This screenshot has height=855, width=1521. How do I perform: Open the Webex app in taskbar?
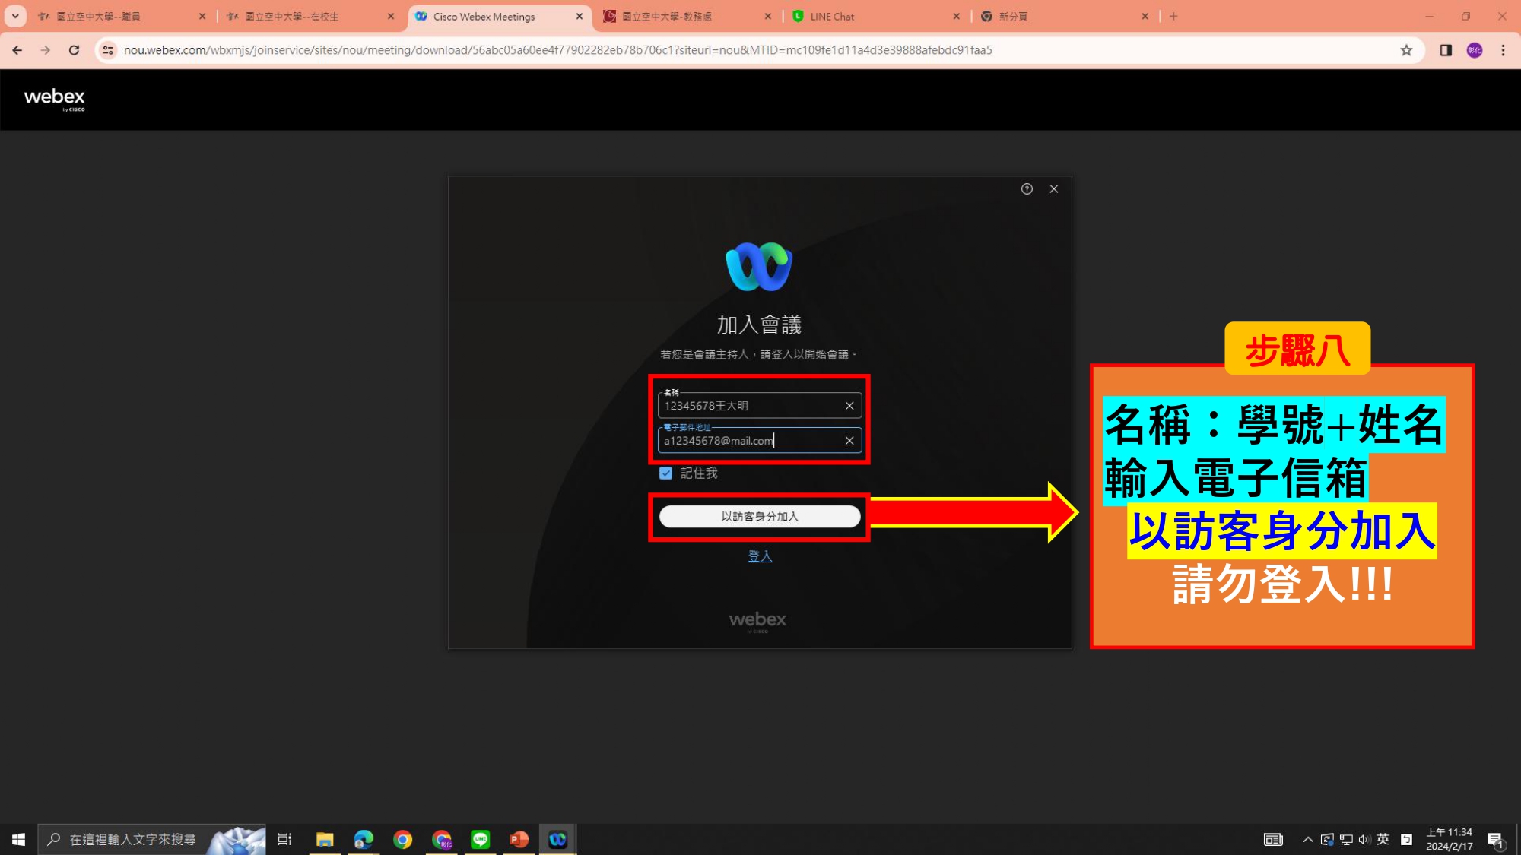coord(557,839)
